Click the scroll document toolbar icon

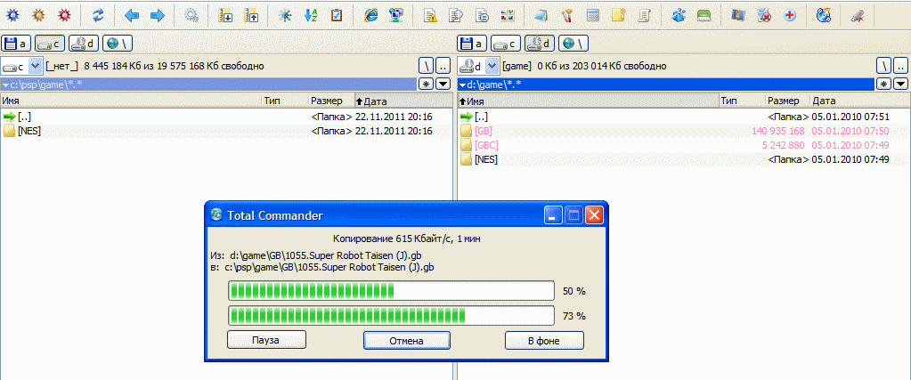pos(645,15)
